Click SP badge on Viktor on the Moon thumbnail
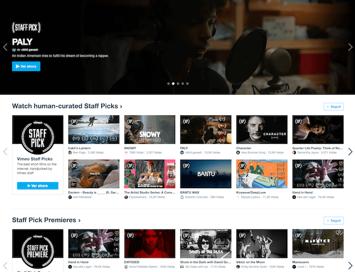The width and height of the screenshot is (355, 272). pyautogui.click(x=242, y=235)
